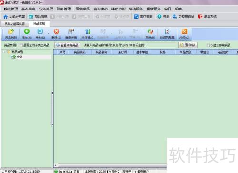Click the 排序模式 sort mode icon
Screen dimensions: 238x173
tap(88, 31)
